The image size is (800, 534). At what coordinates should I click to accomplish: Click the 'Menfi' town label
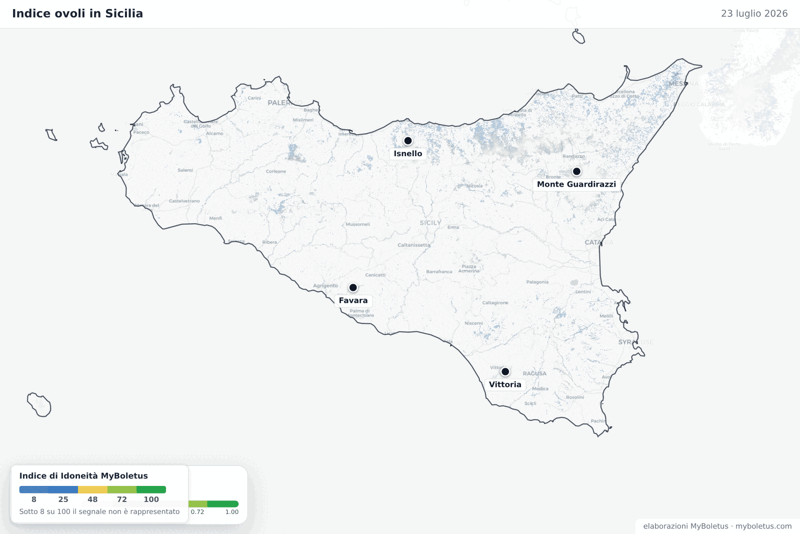tap(215, 218)
